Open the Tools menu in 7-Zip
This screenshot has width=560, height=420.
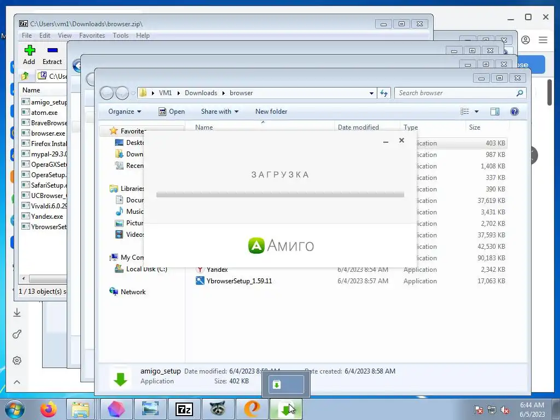(120, 36)
